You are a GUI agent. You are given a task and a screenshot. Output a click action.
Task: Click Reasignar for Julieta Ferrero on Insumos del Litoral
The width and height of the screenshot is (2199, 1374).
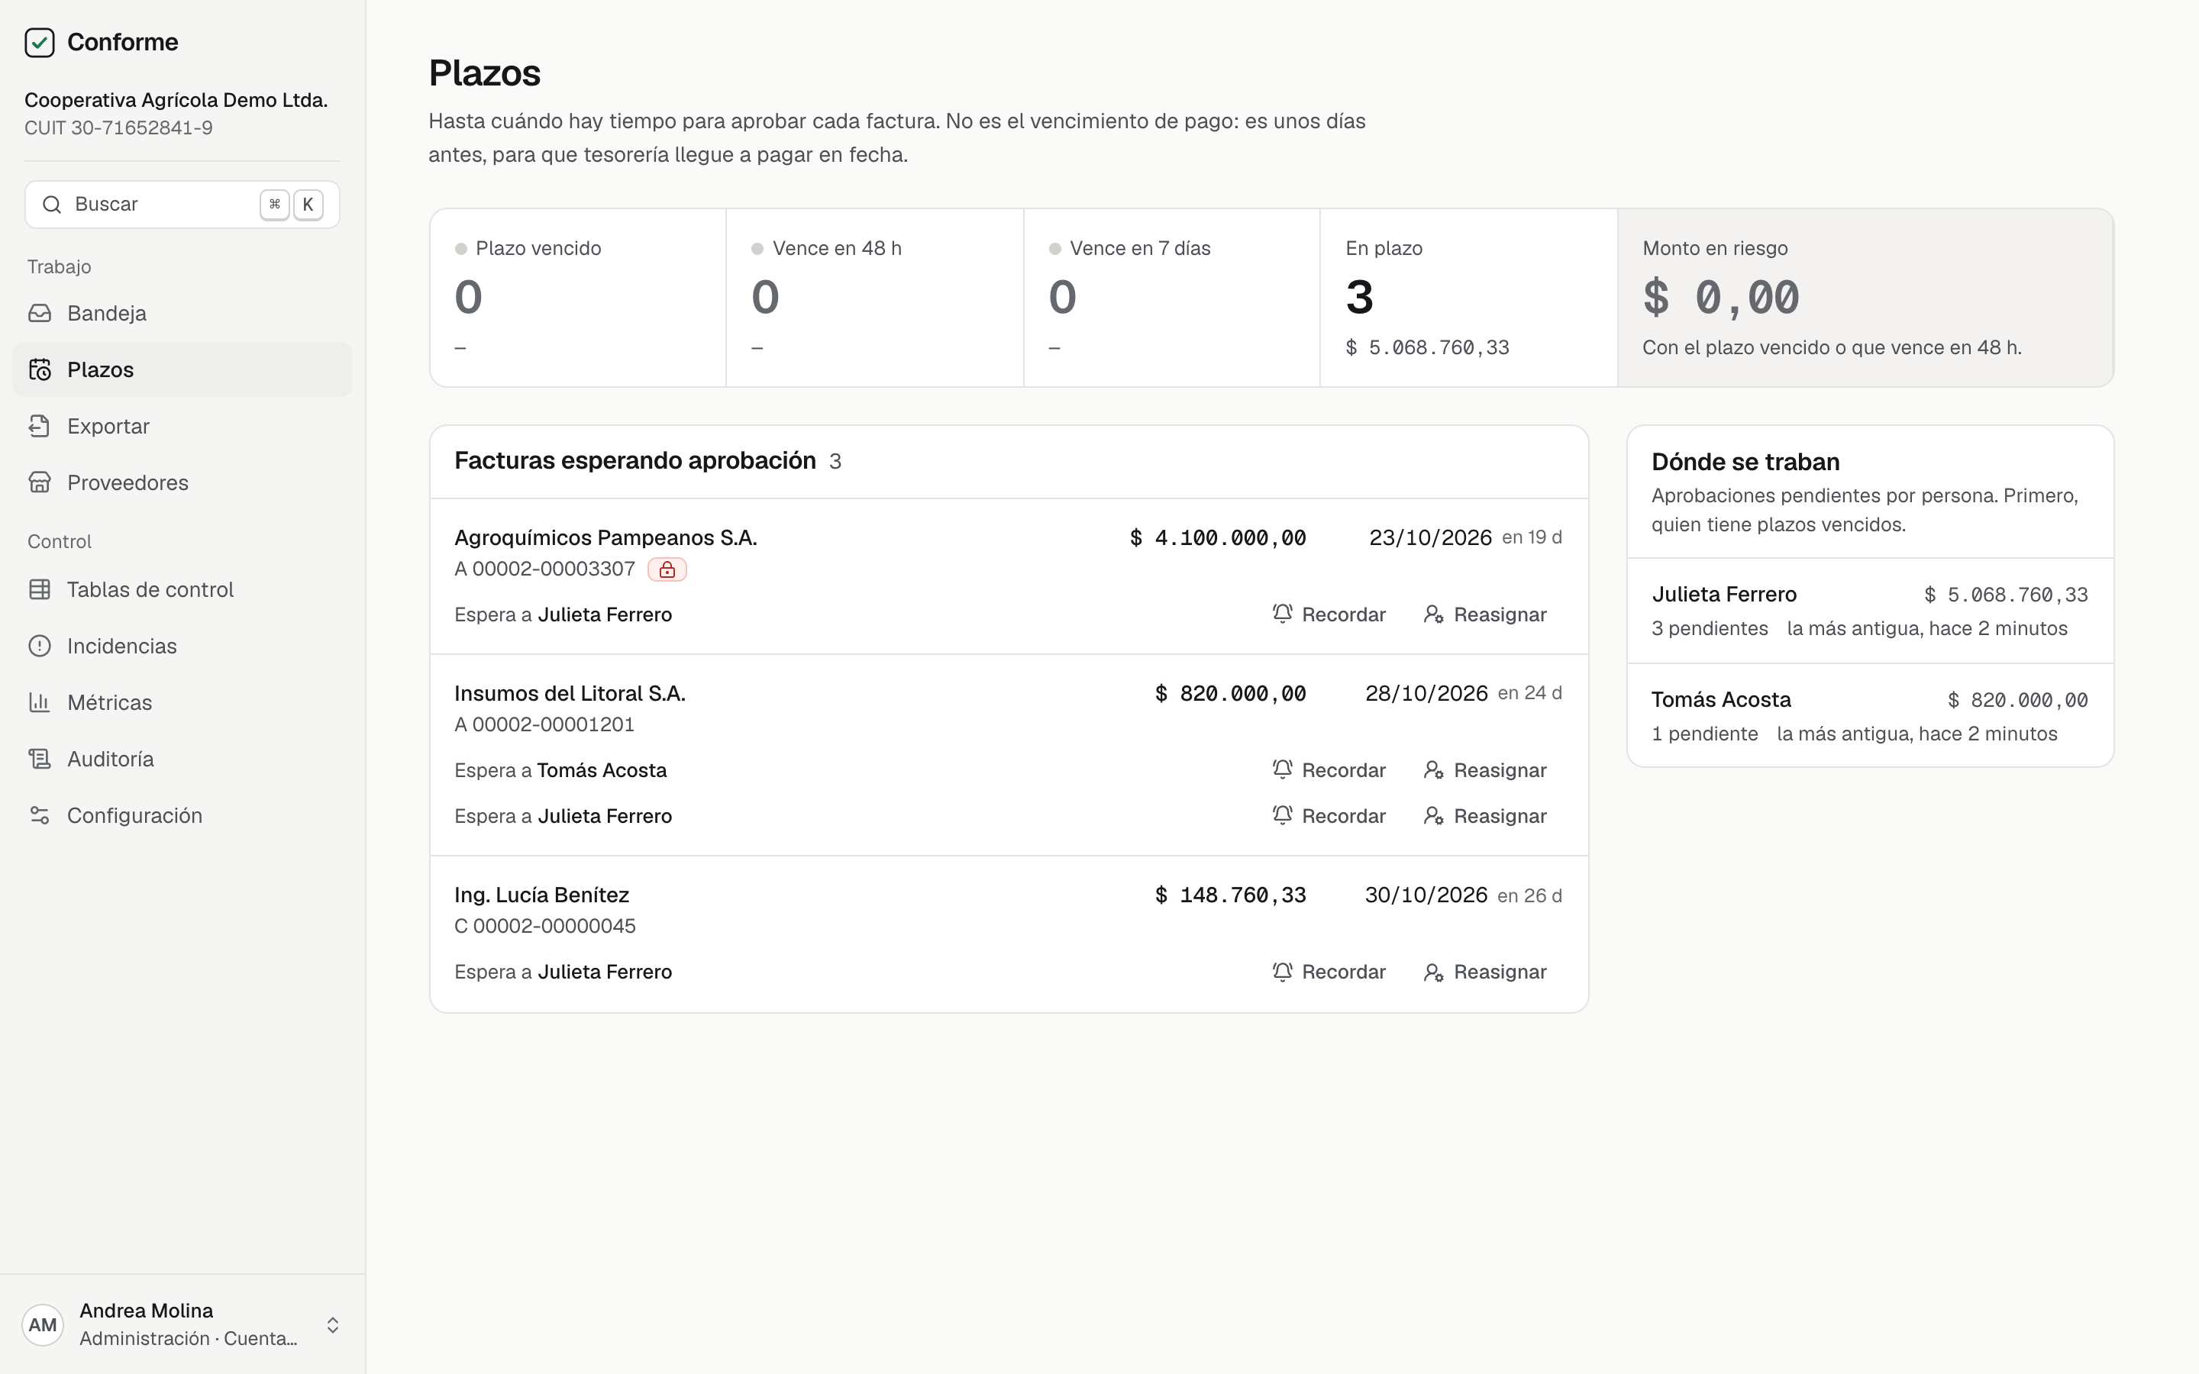click(x=1485, y=816)
